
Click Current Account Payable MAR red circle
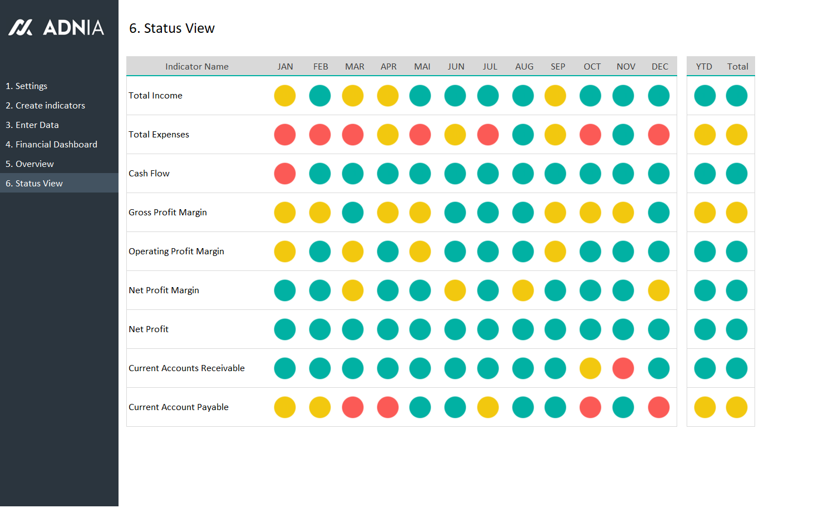pos(353,407)
